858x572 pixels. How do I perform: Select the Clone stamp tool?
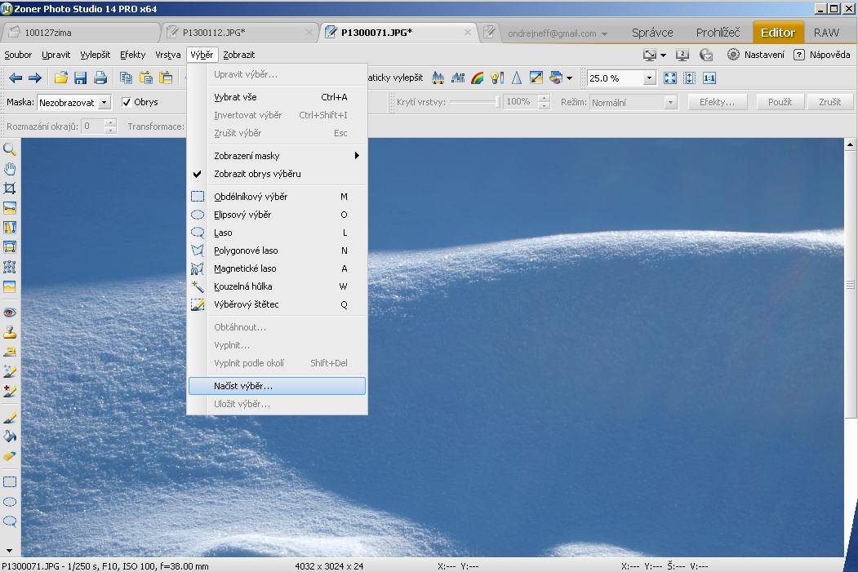(10, 332)
